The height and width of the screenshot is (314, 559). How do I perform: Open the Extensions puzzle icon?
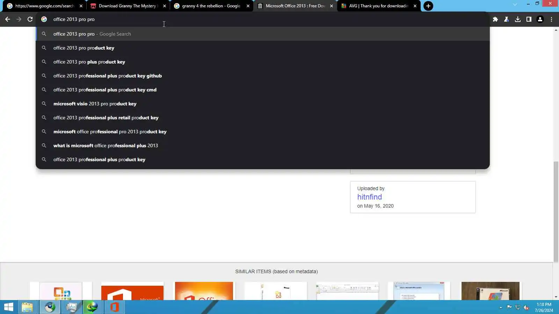tap(495, 19)
